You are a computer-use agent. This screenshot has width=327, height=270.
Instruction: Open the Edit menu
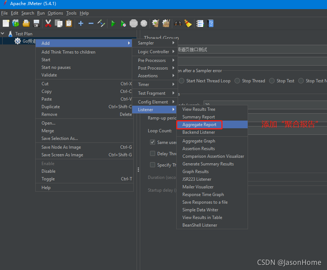pos(15,13)
